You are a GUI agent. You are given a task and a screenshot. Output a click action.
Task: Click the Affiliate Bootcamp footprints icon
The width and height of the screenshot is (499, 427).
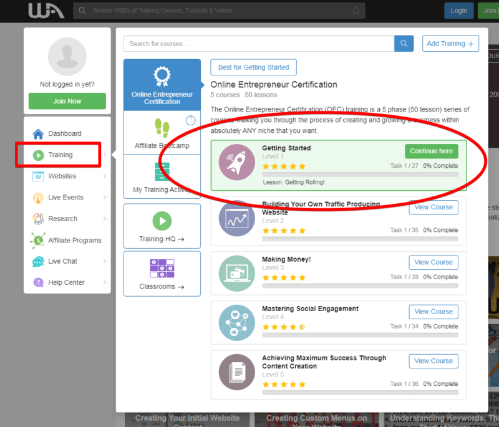(162, 128)
